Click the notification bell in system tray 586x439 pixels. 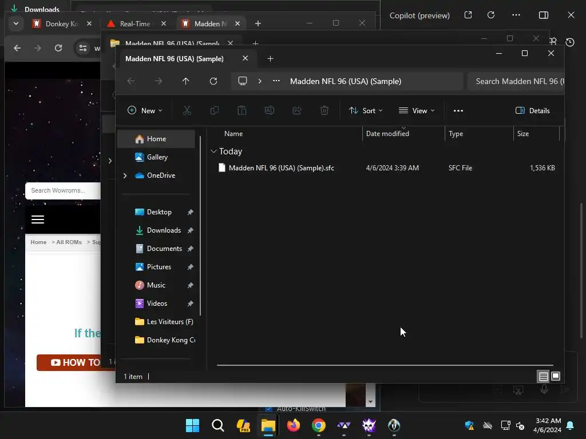[571, 425]
